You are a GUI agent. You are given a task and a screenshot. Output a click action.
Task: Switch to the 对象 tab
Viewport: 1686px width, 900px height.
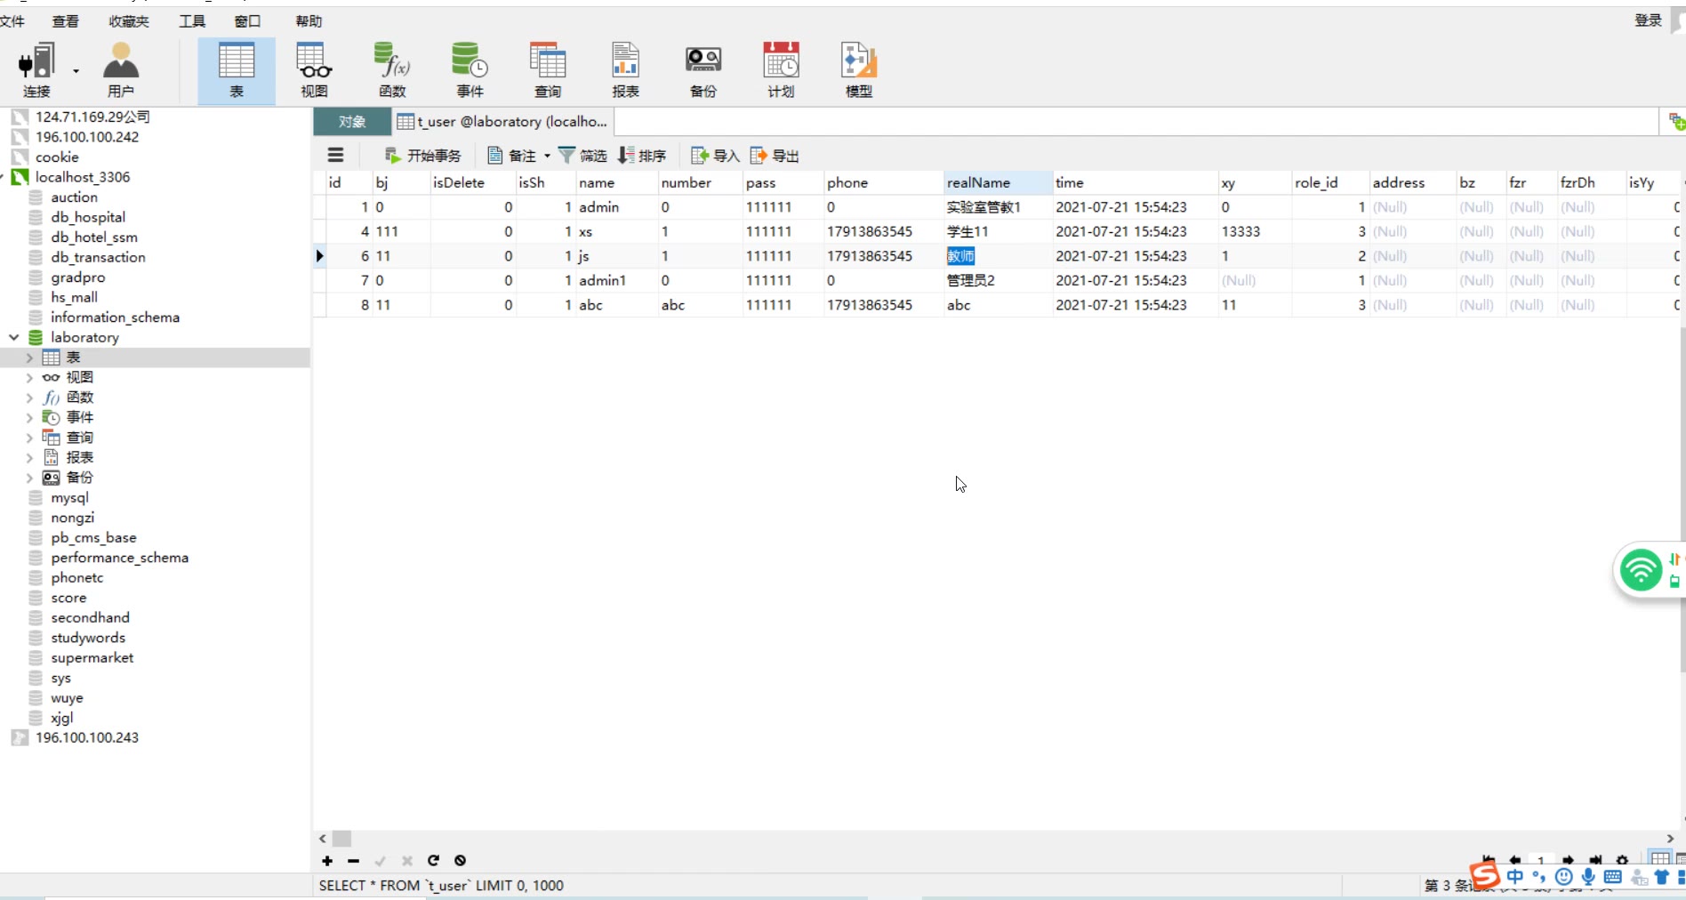(x=352, y=122)
